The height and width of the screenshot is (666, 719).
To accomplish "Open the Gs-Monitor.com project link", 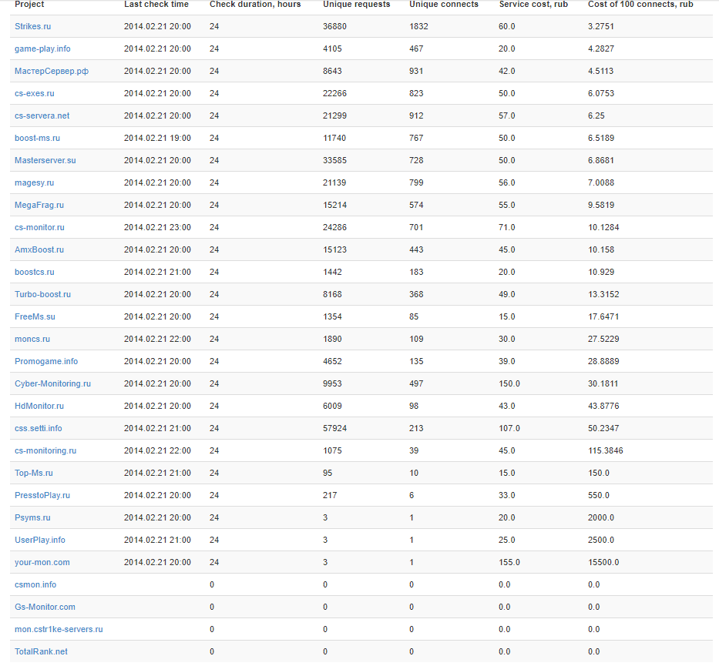I will pyautogui.click(x=45, y=607).
